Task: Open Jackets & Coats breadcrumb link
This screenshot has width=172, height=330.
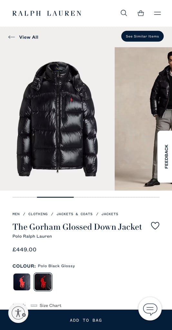Action: (x=74, y=214)
